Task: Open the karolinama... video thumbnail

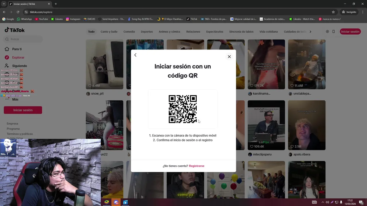Action: (x=266, y=64)
